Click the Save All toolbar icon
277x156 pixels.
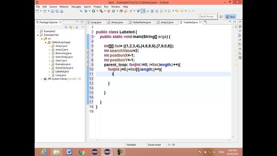click(x=57, y=11)
